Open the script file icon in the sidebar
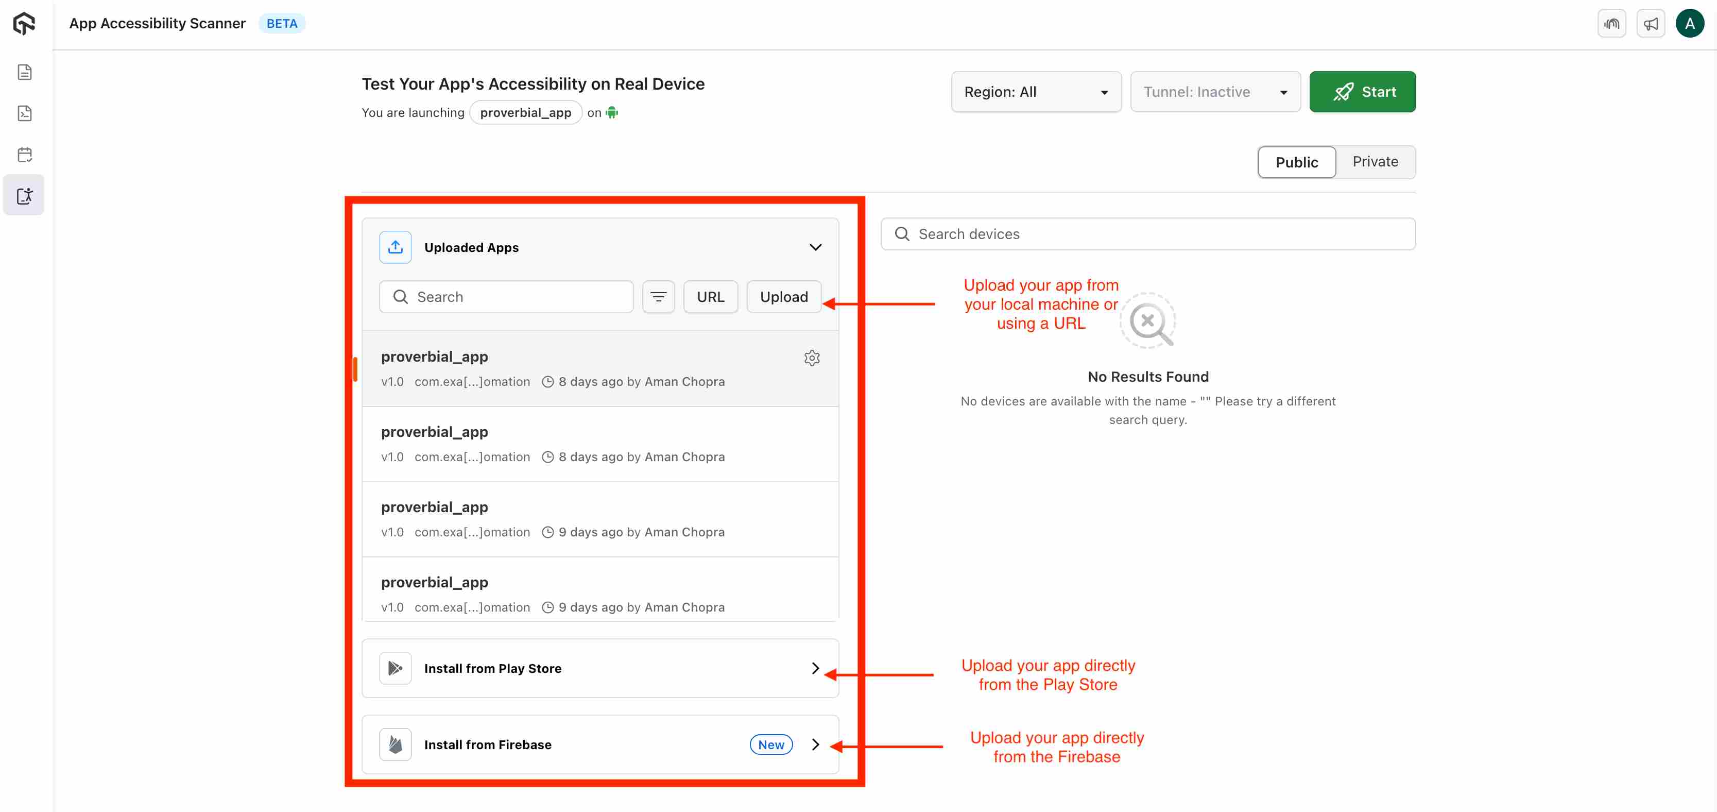This screenshot has height=812, width=1717. click(25, 113)
